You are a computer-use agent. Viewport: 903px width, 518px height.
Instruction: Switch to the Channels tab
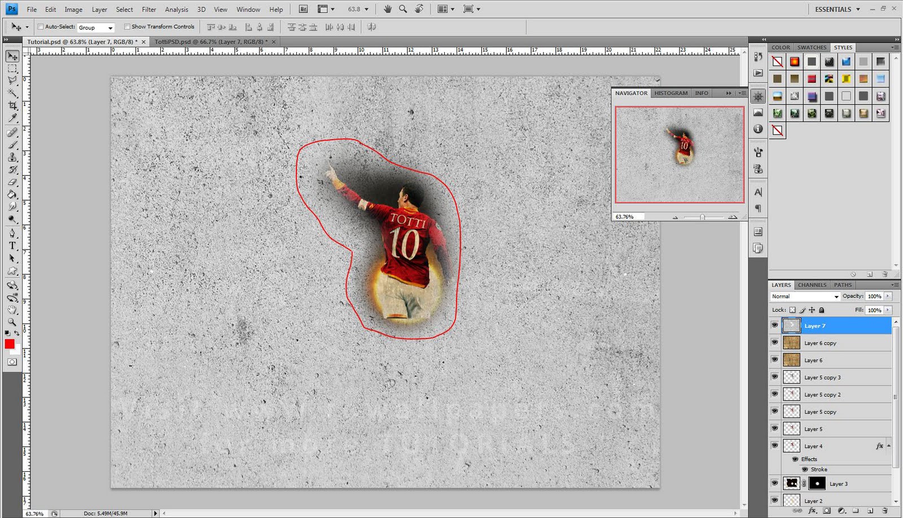pyautogui.click(x=812, y=285)
